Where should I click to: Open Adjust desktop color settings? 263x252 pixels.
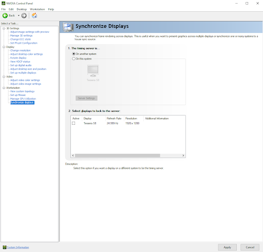pos(26,54)
